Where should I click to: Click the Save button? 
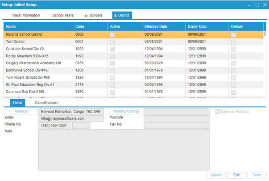(257, 175)
